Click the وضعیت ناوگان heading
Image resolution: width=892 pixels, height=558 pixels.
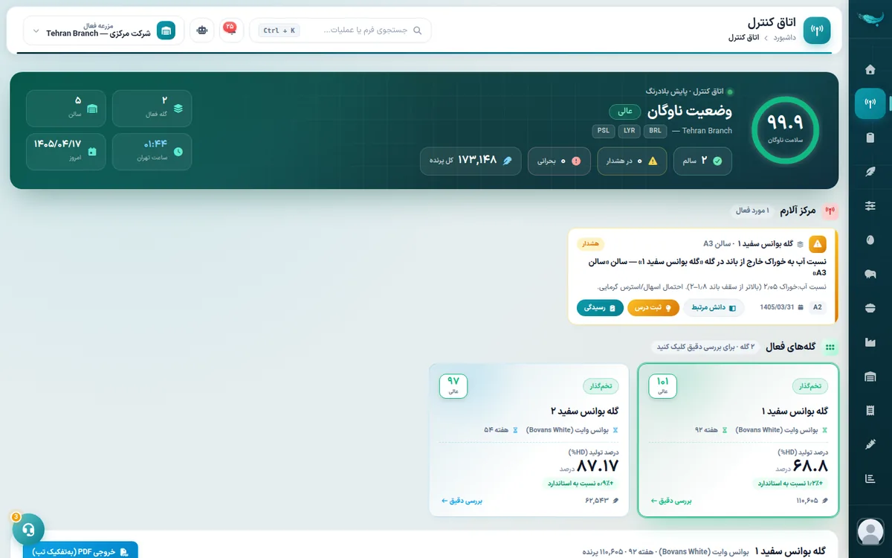689,112
